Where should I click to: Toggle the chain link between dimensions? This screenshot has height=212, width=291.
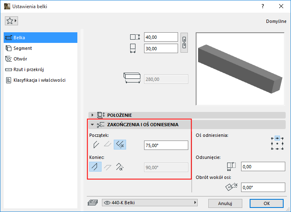pyautogui.click(x=184, y=43)
